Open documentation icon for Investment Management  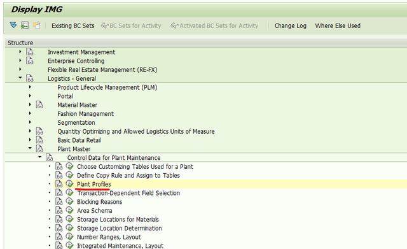(x=30, y=52)
